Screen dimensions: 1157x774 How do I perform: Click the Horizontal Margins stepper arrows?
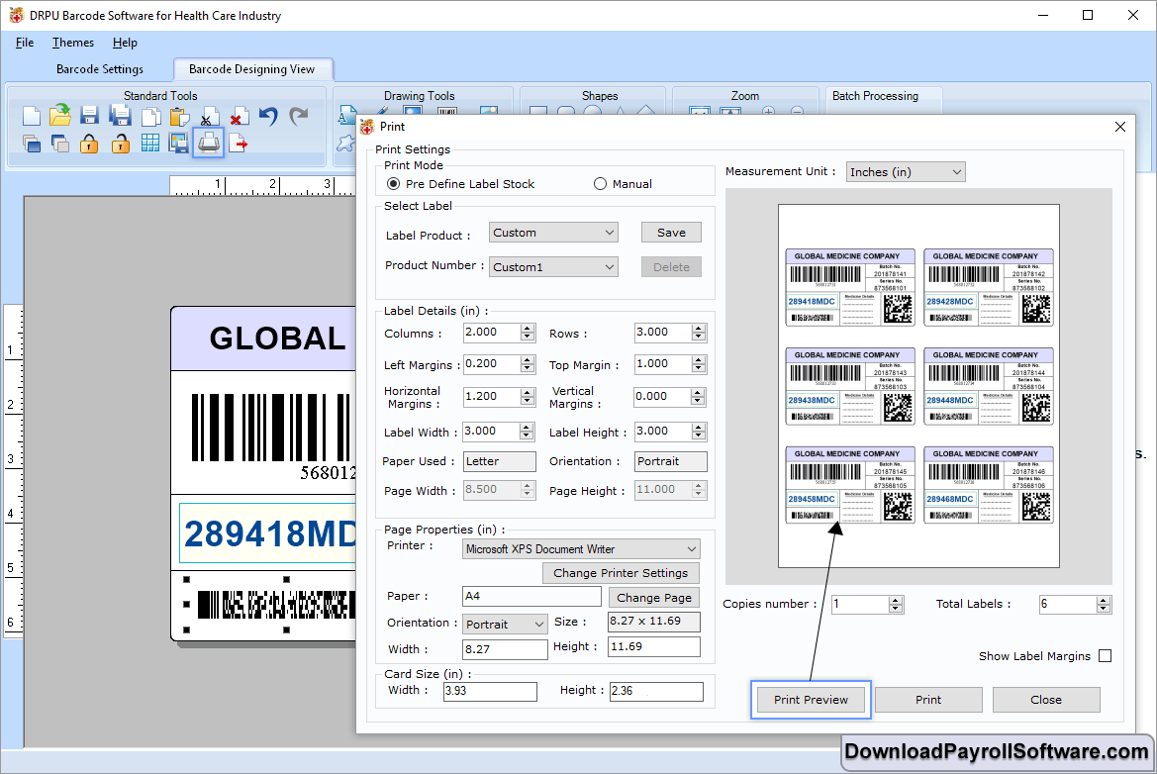(527, 397)
